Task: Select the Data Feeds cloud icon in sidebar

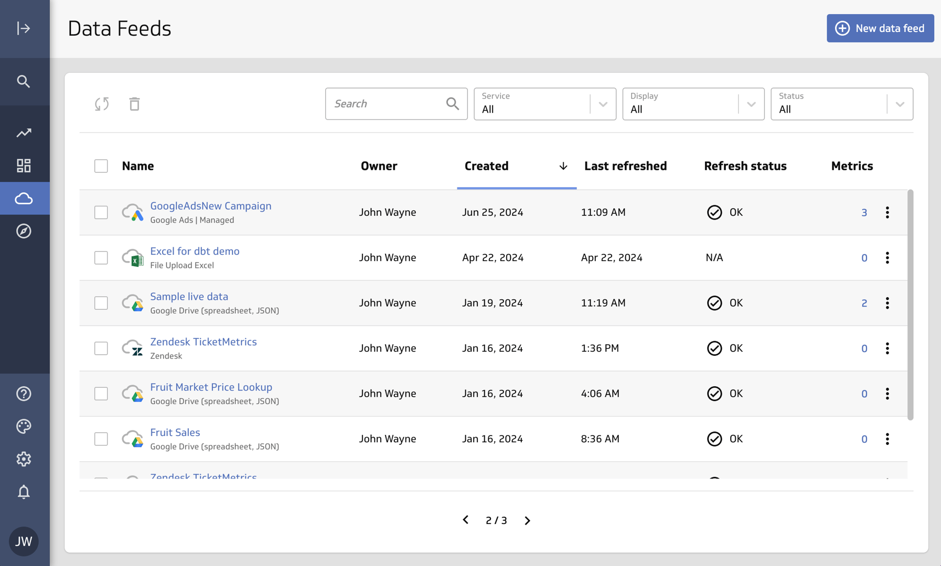Action: (x=25, y=198)
